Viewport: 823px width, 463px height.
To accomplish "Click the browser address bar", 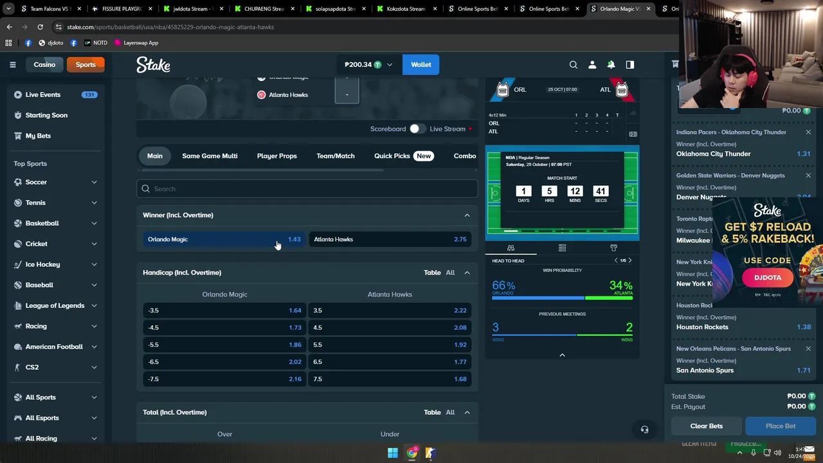I will click(x=360, y=27).
